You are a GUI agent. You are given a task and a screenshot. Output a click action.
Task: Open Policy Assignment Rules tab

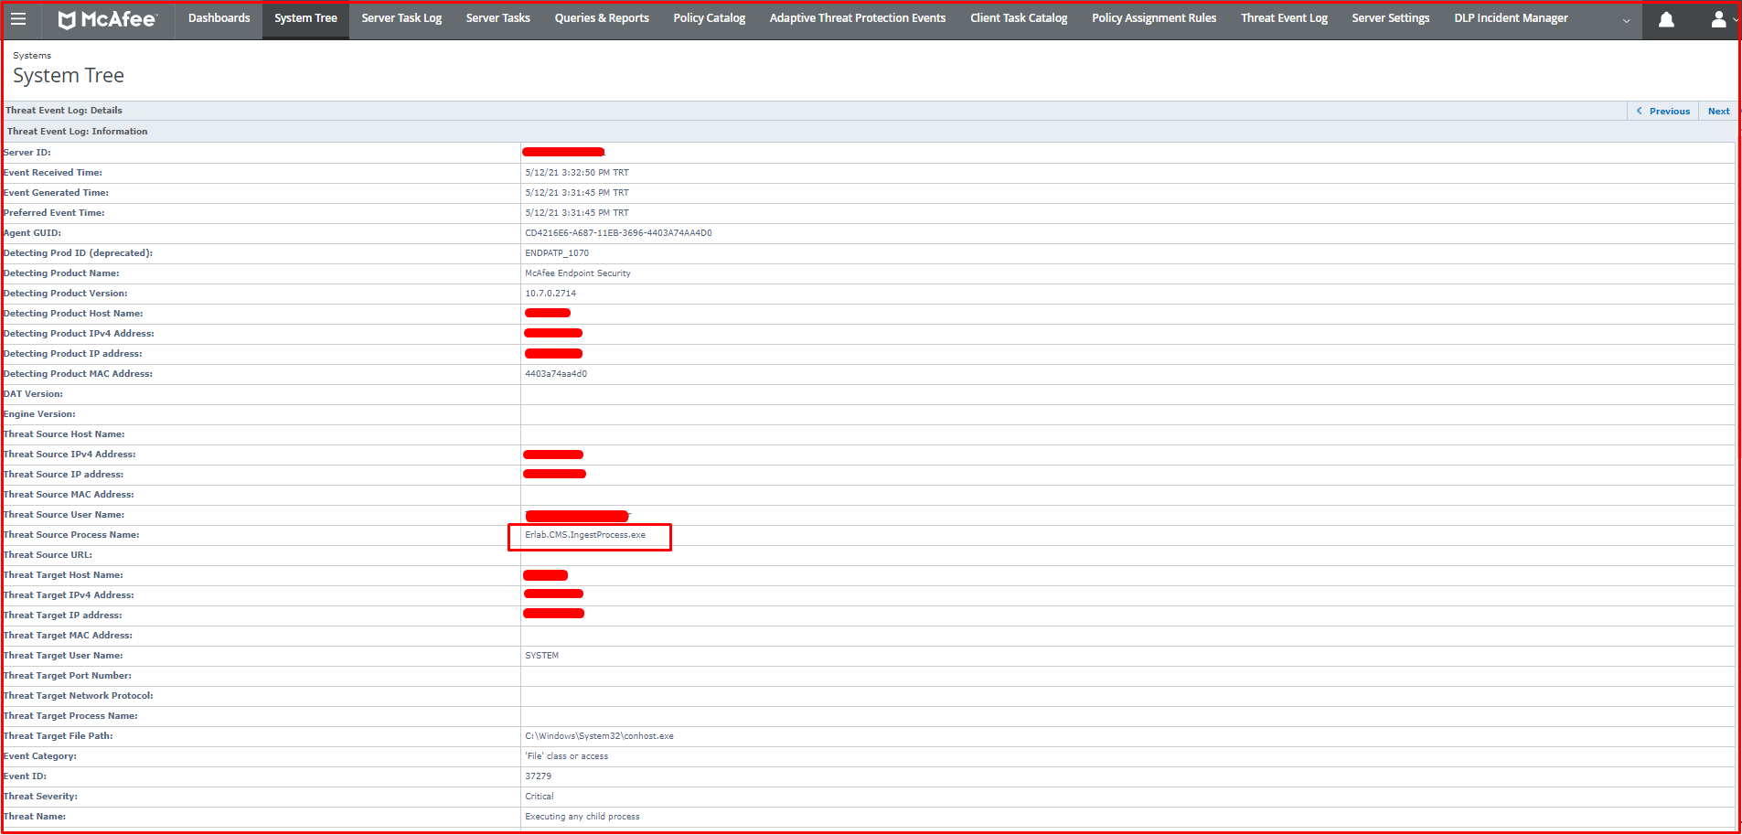1154,18
